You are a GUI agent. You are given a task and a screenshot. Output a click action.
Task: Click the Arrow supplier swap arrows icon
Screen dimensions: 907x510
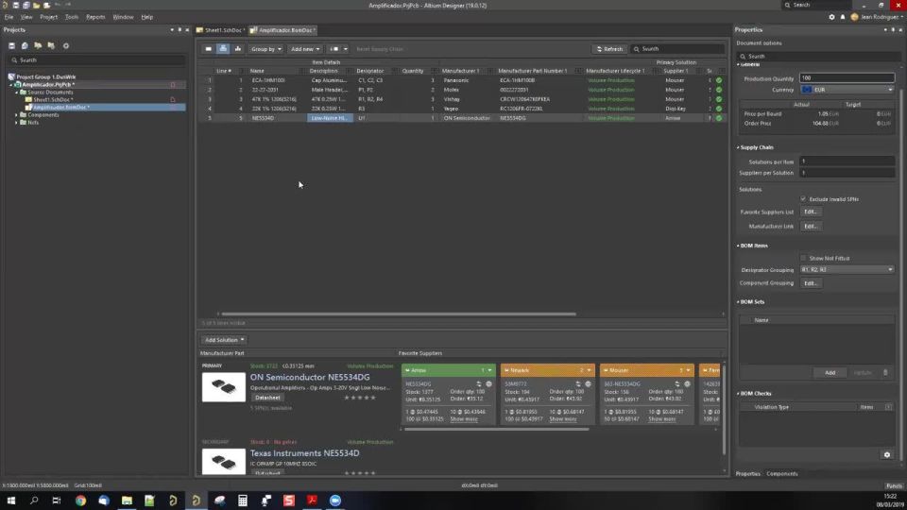click(x=479, y=384)
